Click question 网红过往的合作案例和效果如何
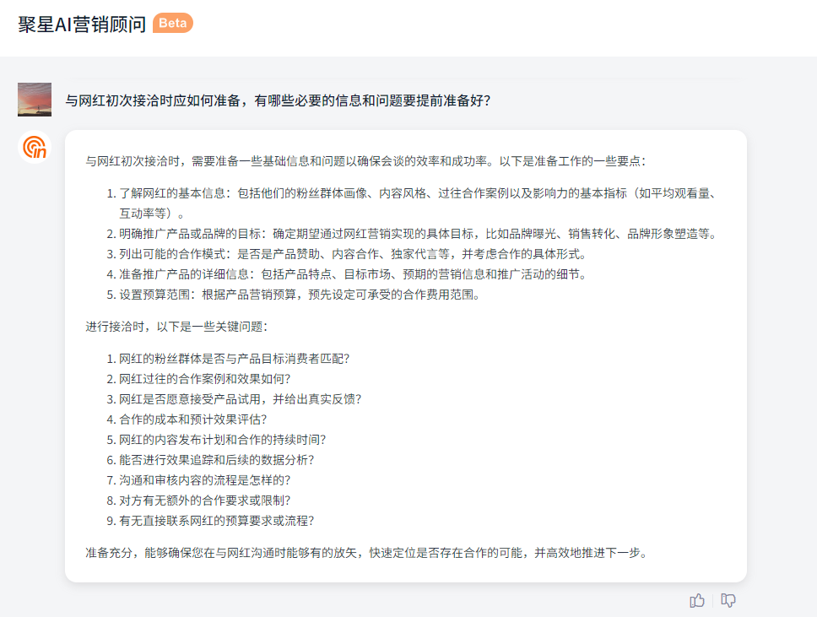Screen dimensions: 817x617 (x=204, y=378)
